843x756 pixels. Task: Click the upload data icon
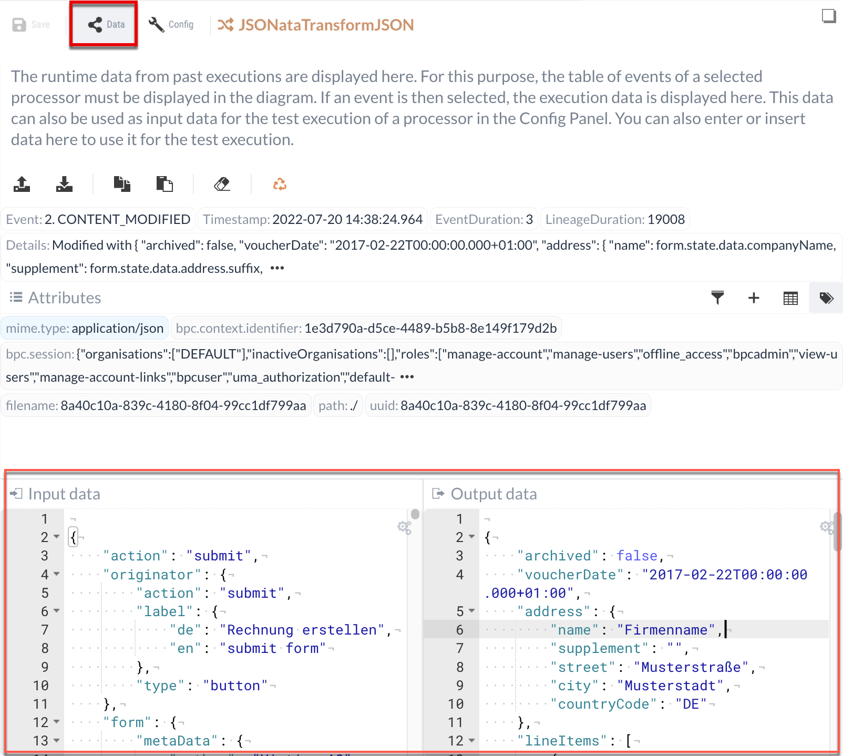[22, 184]
